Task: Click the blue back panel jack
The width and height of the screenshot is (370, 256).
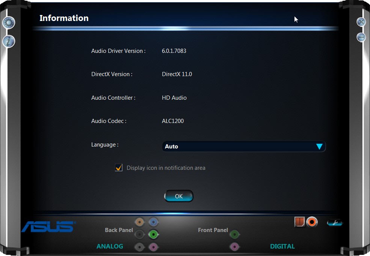Action: (153, 222)
